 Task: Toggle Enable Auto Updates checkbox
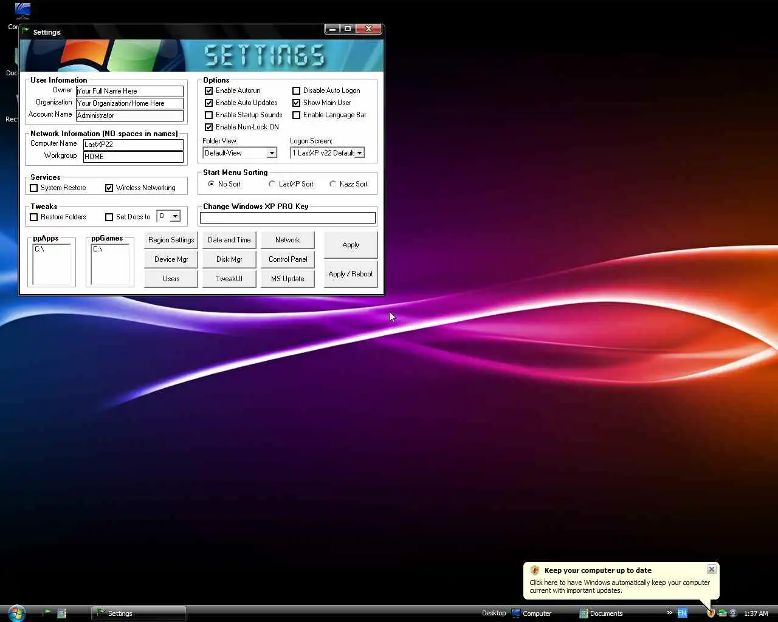click(x=208, y=103)
